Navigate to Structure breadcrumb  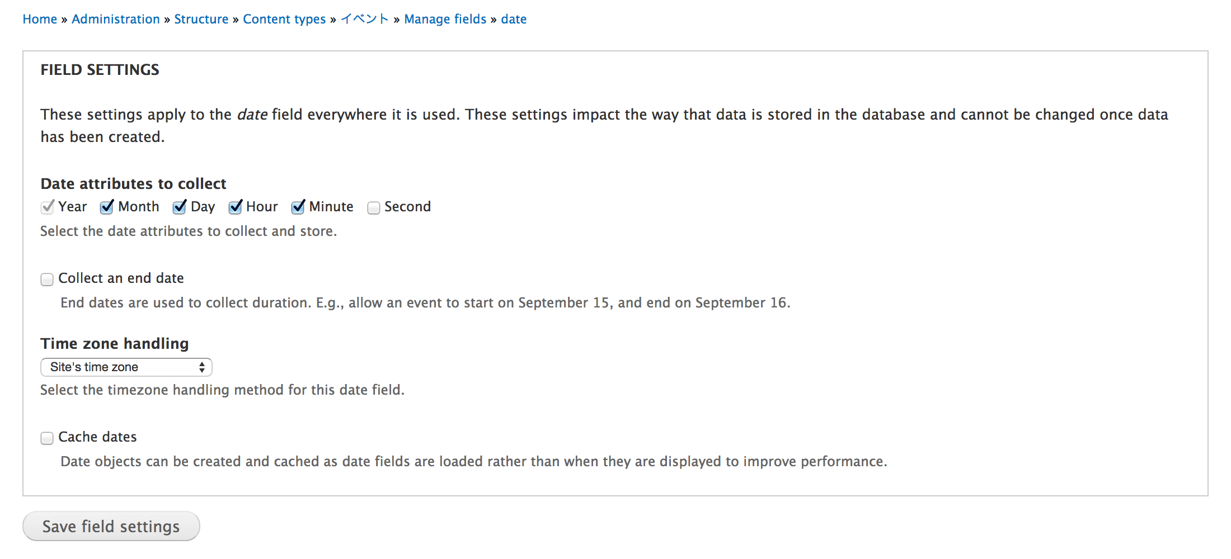point(201,19)
